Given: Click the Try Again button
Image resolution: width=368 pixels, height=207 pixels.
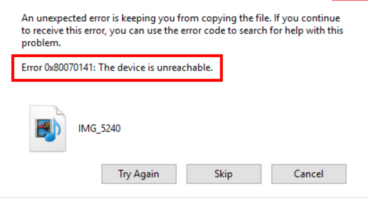Looking at the screenshot, I should pyautogui.click(x=139, y=174).
